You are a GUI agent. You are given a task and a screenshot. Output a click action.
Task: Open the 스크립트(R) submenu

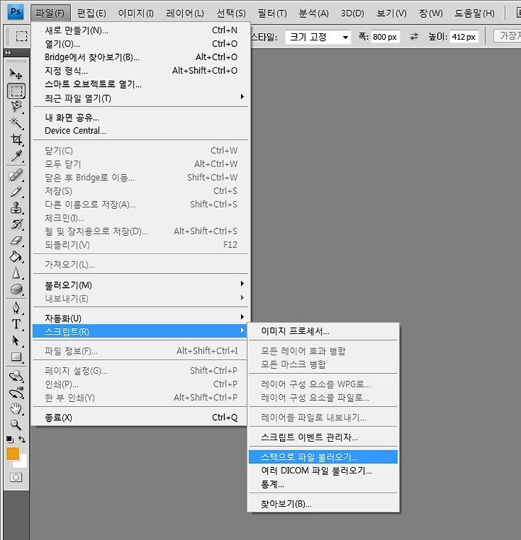coord(140,331)
